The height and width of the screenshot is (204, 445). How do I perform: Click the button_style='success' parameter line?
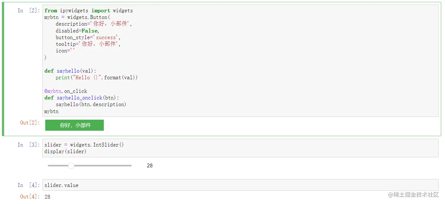(x=85, y=37)
